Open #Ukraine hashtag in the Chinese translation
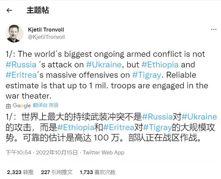 (199, 117)
